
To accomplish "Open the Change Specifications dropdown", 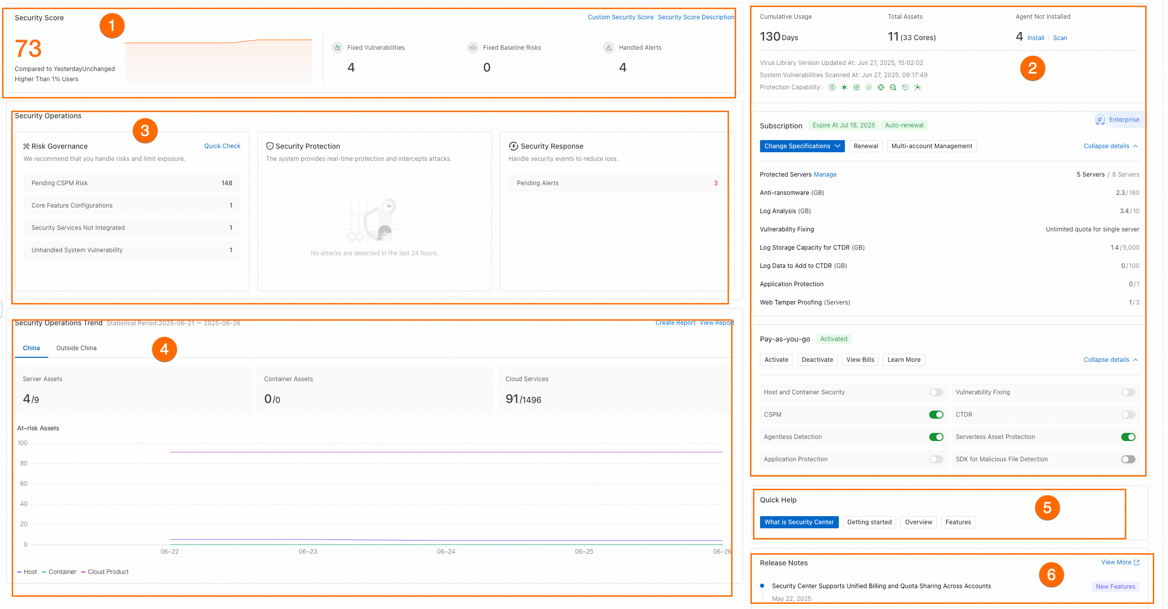I will click(802, 146).
